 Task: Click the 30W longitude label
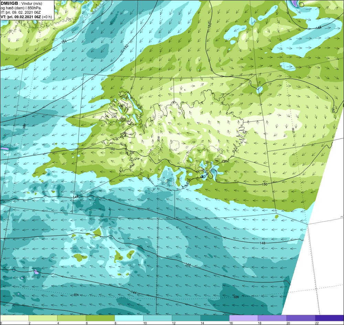click(x=24, y=126)
